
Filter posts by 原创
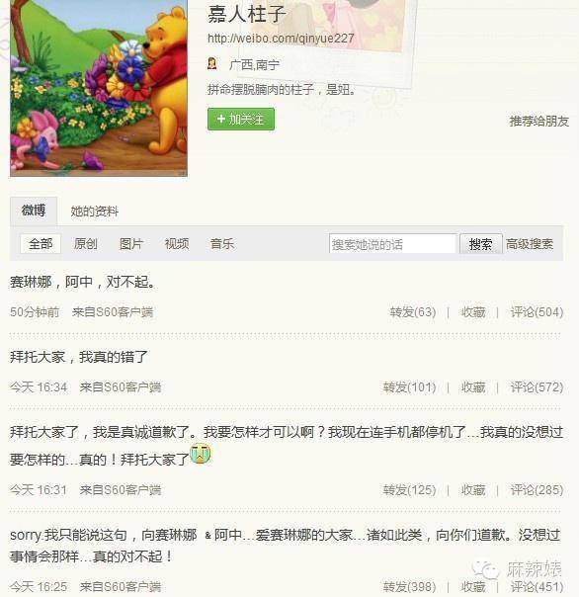(x=86, y=244)
